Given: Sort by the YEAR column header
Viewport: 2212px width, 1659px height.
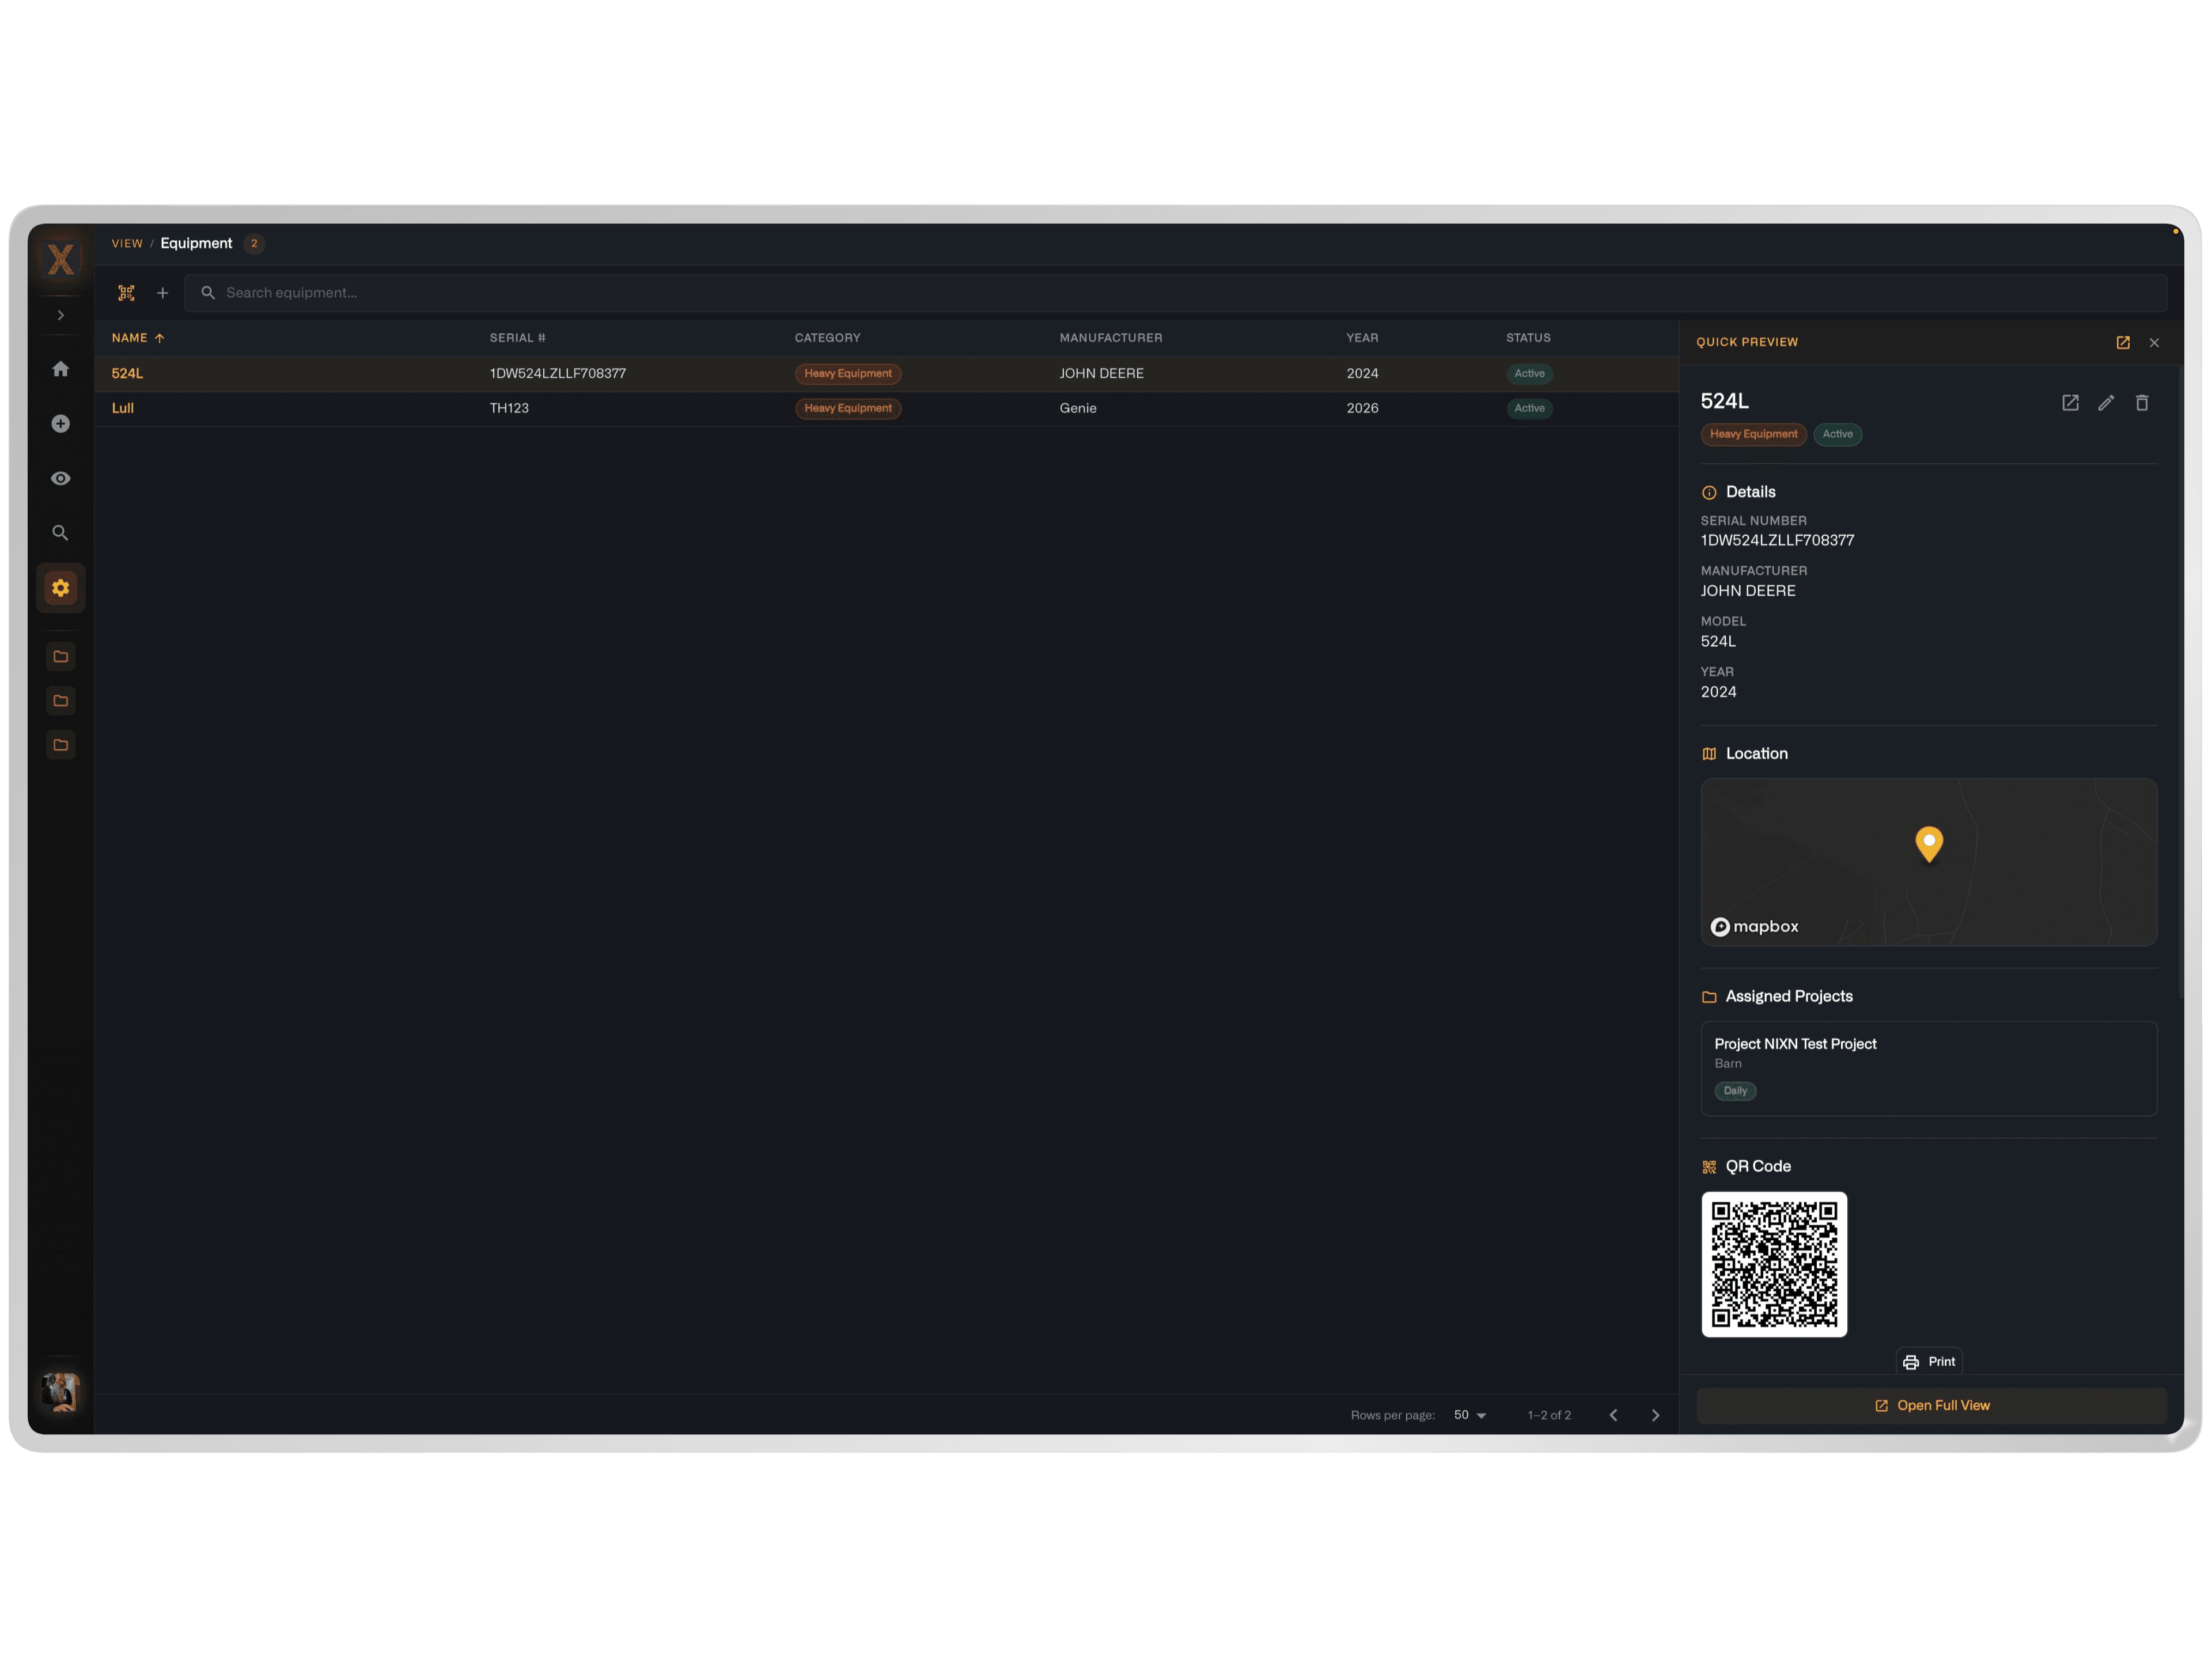Looking at the screenshot, I should (x=1362, y=338).
